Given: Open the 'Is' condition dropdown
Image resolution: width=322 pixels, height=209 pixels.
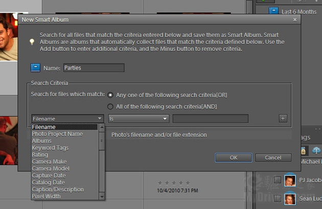Looking at the screenshot, I should [x=139, y=119].
